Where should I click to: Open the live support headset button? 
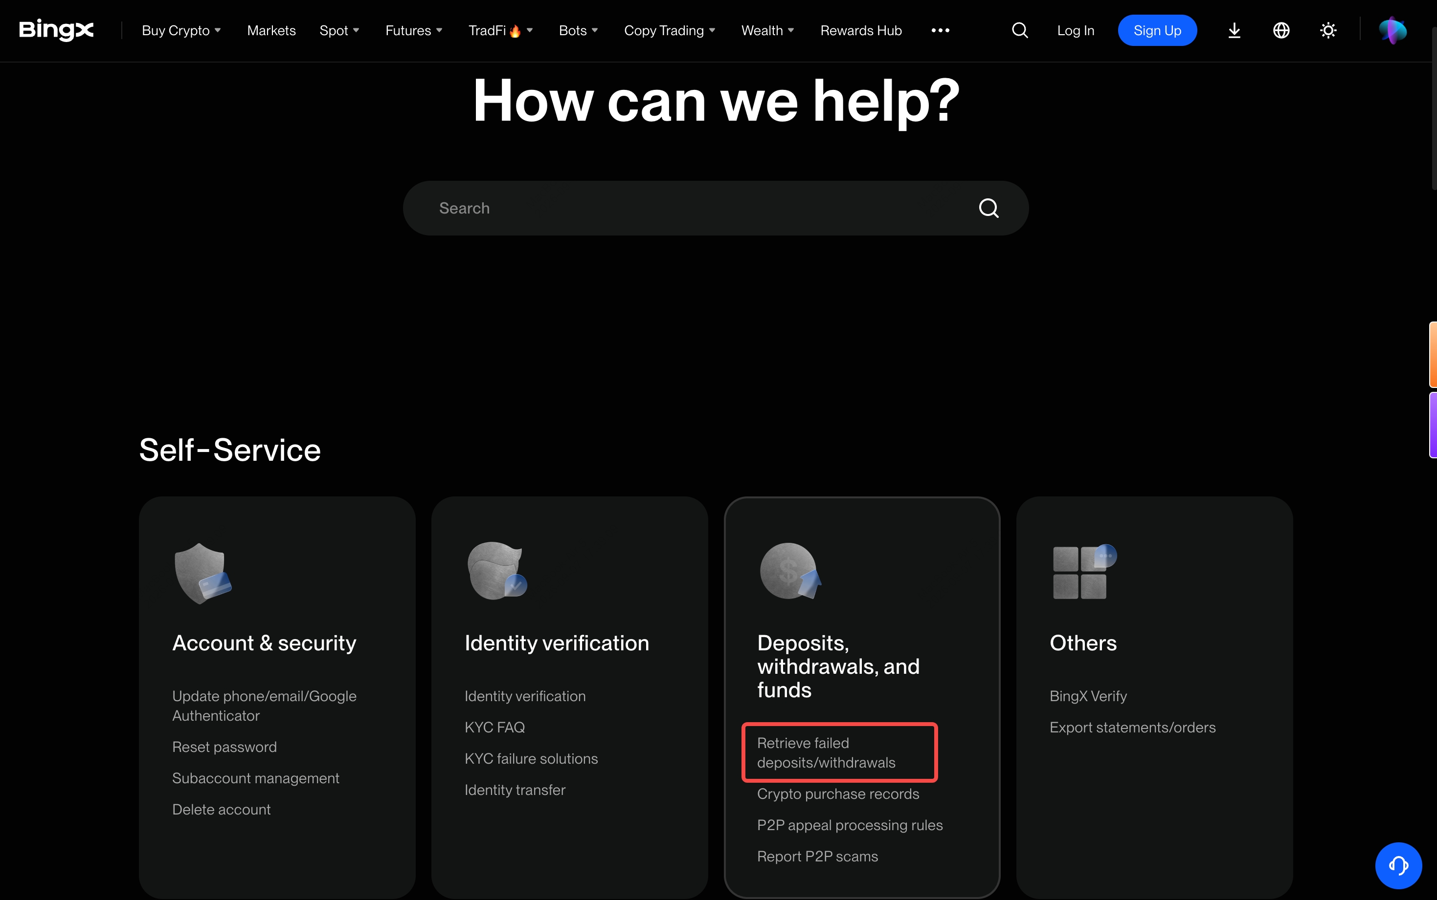tap(1398, 865)
